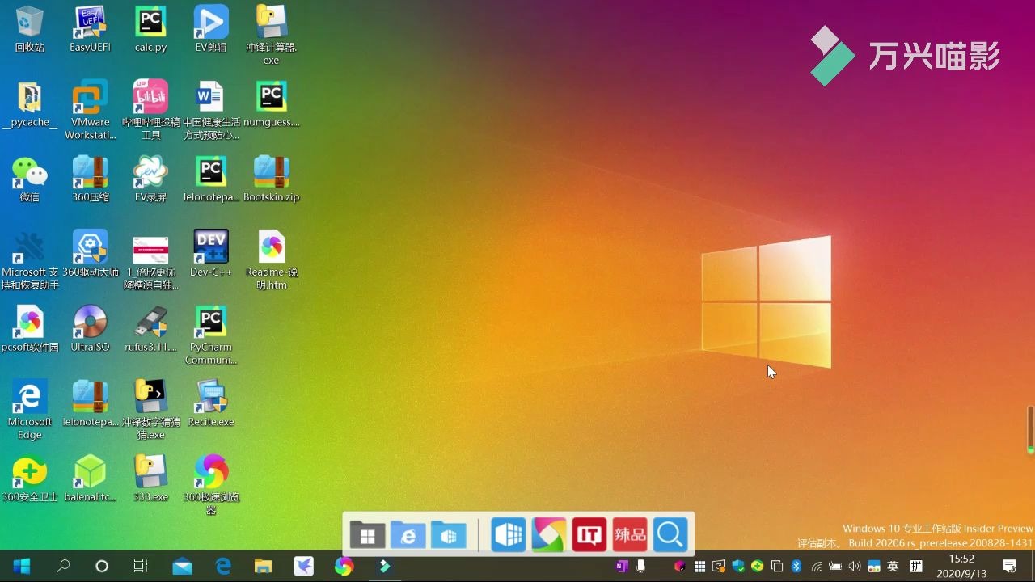Open the blue grid-window app in the dock
Viewport: 1035px width, 582px height.
(509, 534)
